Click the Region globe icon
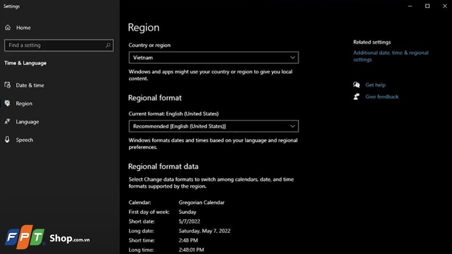 [7, 103]
